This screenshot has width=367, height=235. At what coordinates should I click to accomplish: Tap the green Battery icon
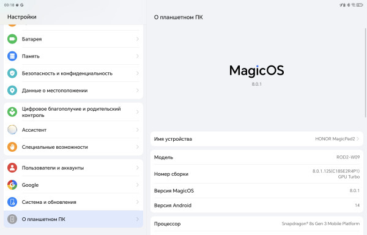point(12,39)
